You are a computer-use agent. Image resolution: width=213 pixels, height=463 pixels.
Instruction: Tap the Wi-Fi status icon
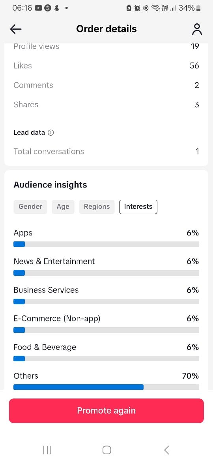155,8
